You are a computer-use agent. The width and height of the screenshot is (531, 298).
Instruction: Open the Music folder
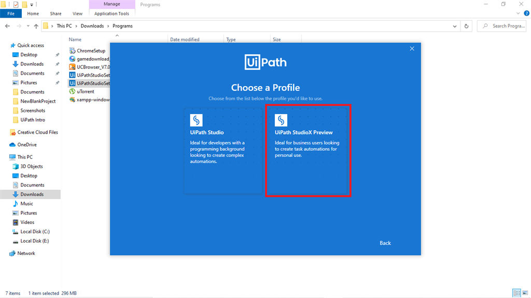26,204
